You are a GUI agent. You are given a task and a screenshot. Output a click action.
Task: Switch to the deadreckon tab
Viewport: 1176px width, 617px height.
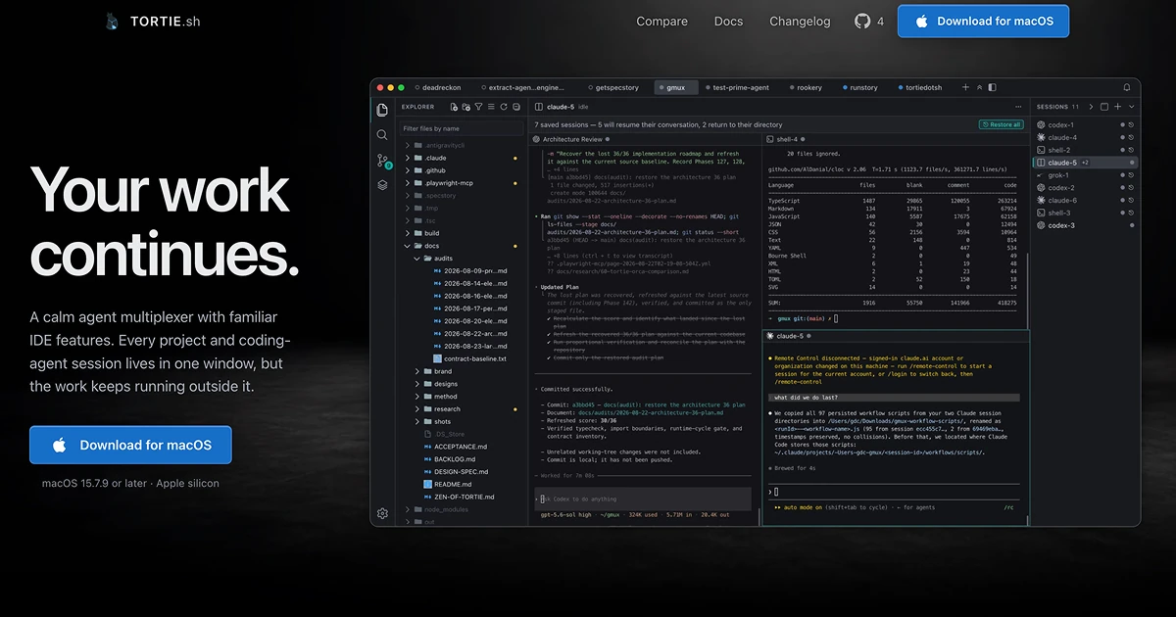point(437,87)
